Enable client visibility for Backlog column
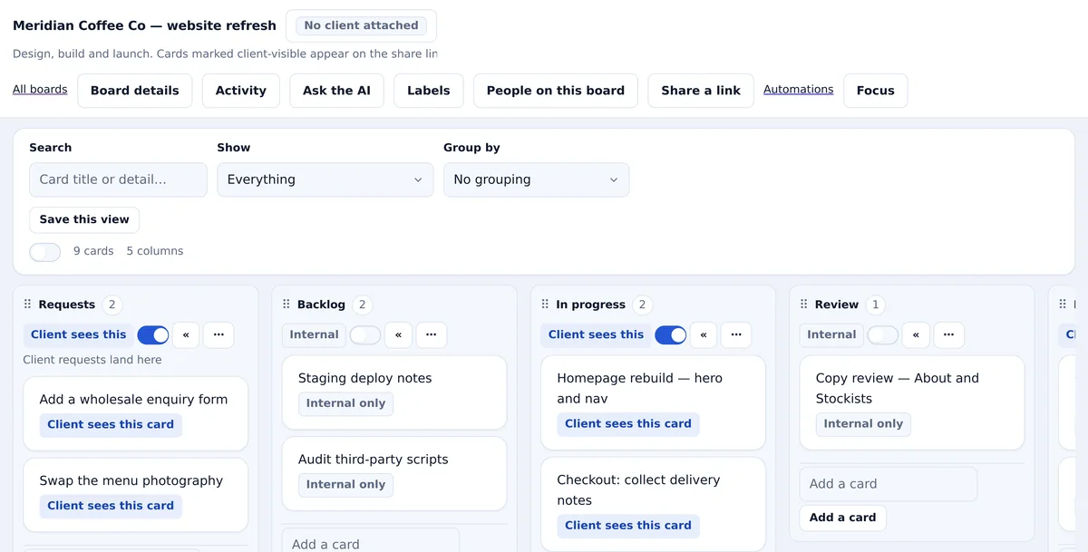This screenshot has height=552, width=1088. pyautogui.click(x=365, y=335)
